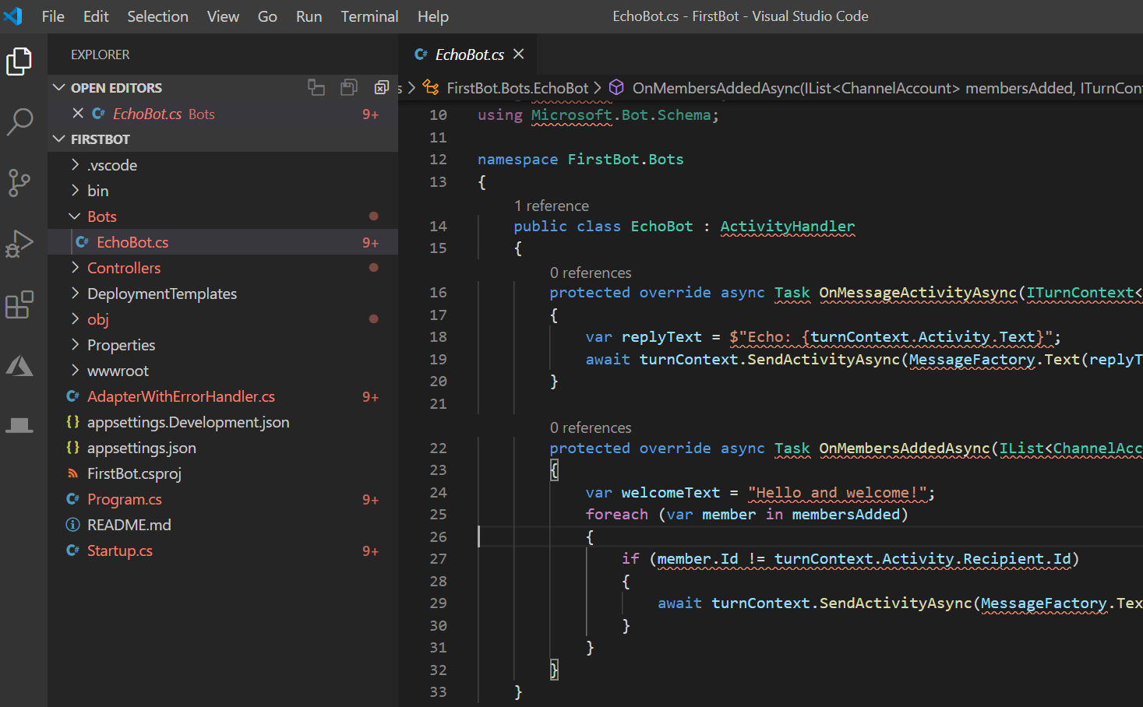Open the Source Control view

click(19, 183)
